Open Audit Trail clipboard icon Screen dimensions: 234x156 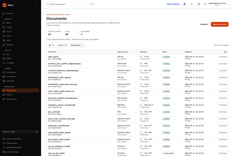(x=4, y=81)
